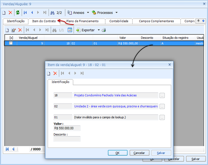
Task: Open lookup button for the 01 field
Action: point(162,117)
